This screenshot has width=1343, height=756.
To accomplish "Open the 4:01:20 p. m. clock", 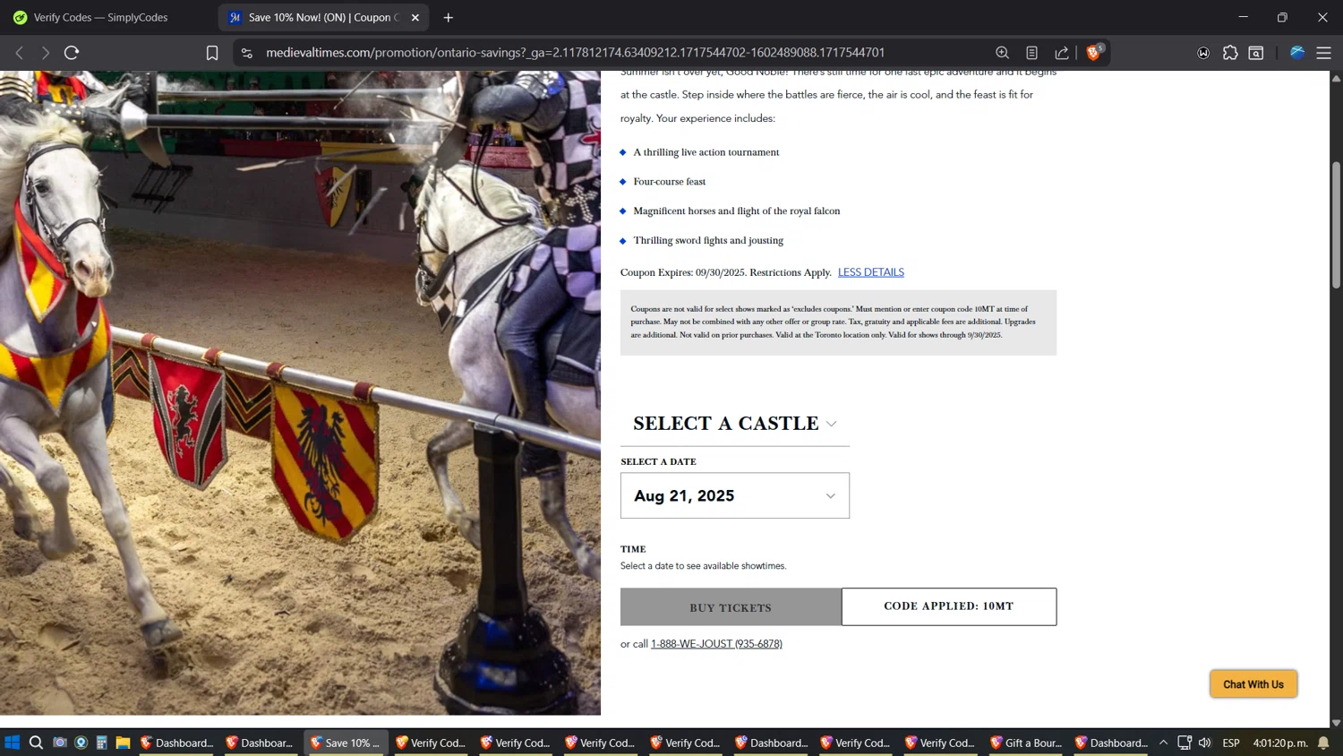I will [1280, 743].
